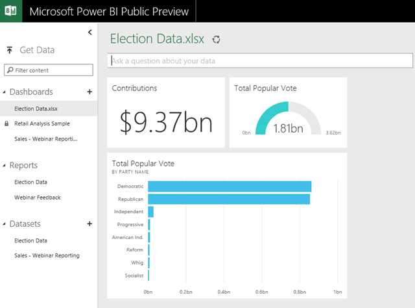
Task: Add a new dashboard with the plus icon
Action: click(x=89, y=92)
